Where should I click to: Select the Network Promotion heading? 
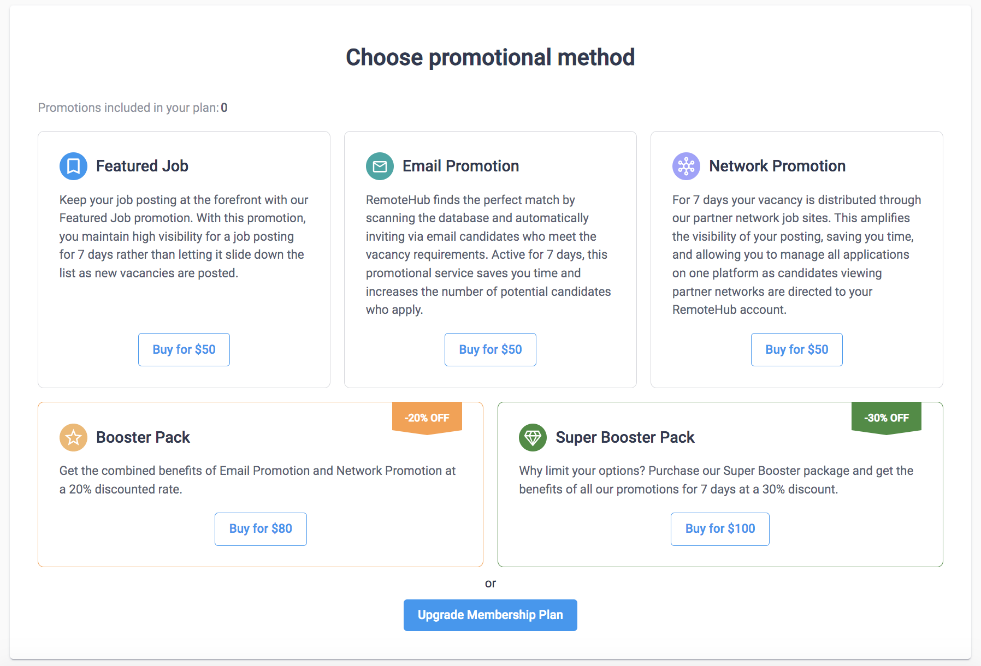pyautogui.click(x=777, y=166)
